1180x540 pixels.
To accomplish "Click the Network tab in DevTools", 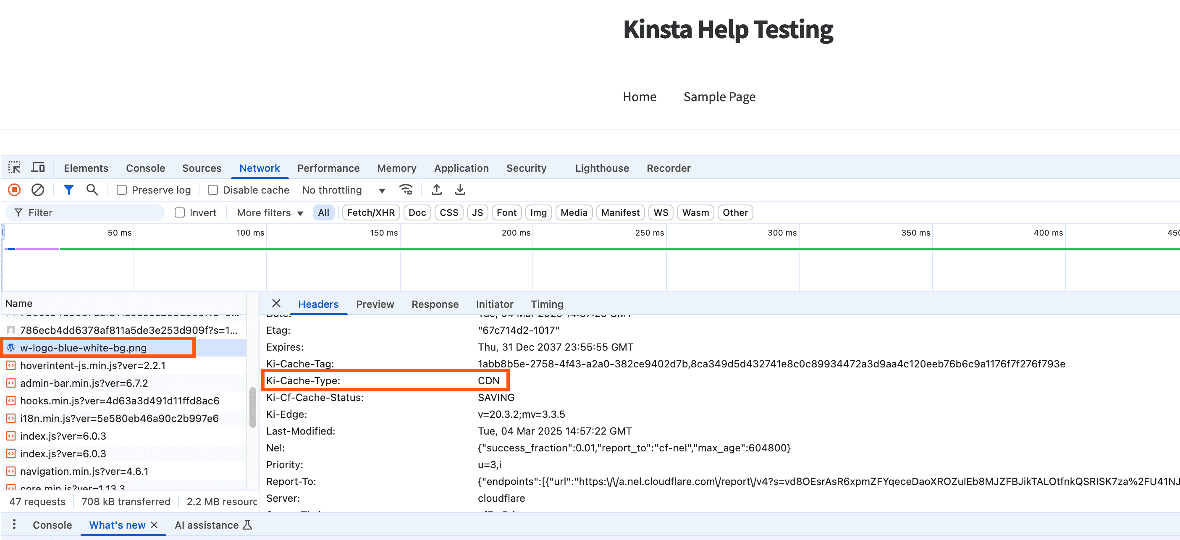I will pyautogui.click(x=260, y=168).
